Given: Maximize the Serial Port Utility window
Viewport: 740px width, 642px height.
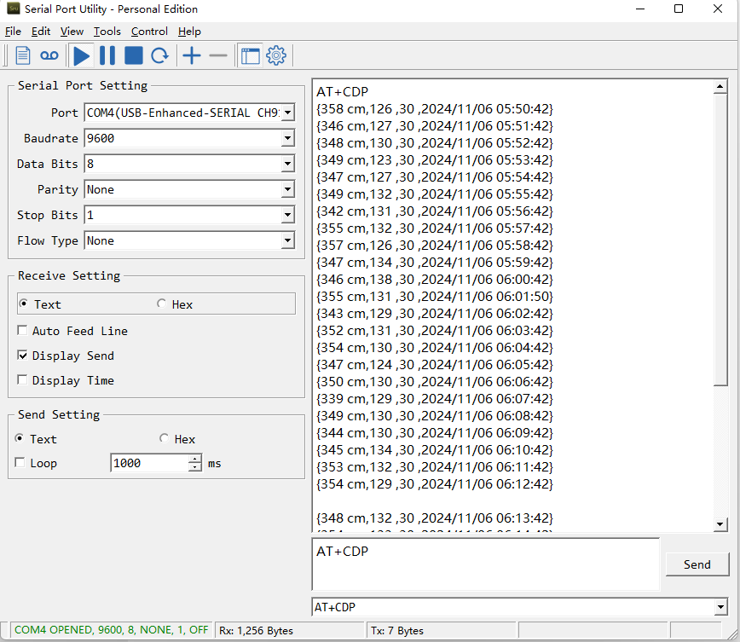Looking at the screenshot, I should 679,9.
